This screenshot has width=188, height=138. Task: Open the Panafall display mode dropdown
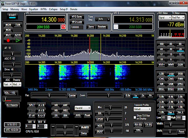click(83, 108)
